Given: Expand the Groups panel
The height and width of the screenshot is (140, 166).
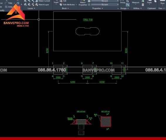Looking at the screenshot, I should coord(124,8).
